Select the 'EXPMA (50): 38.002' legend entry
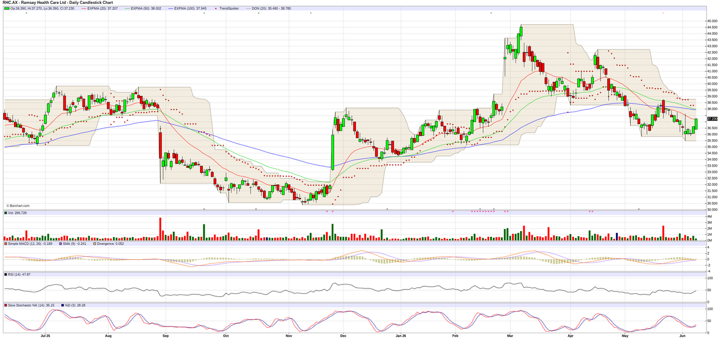The image size is (719, 345). [142, 8]
